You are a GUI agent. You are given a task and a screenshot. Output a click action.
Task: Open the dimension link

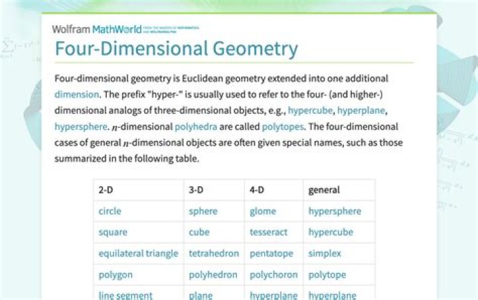pos(76,95)
